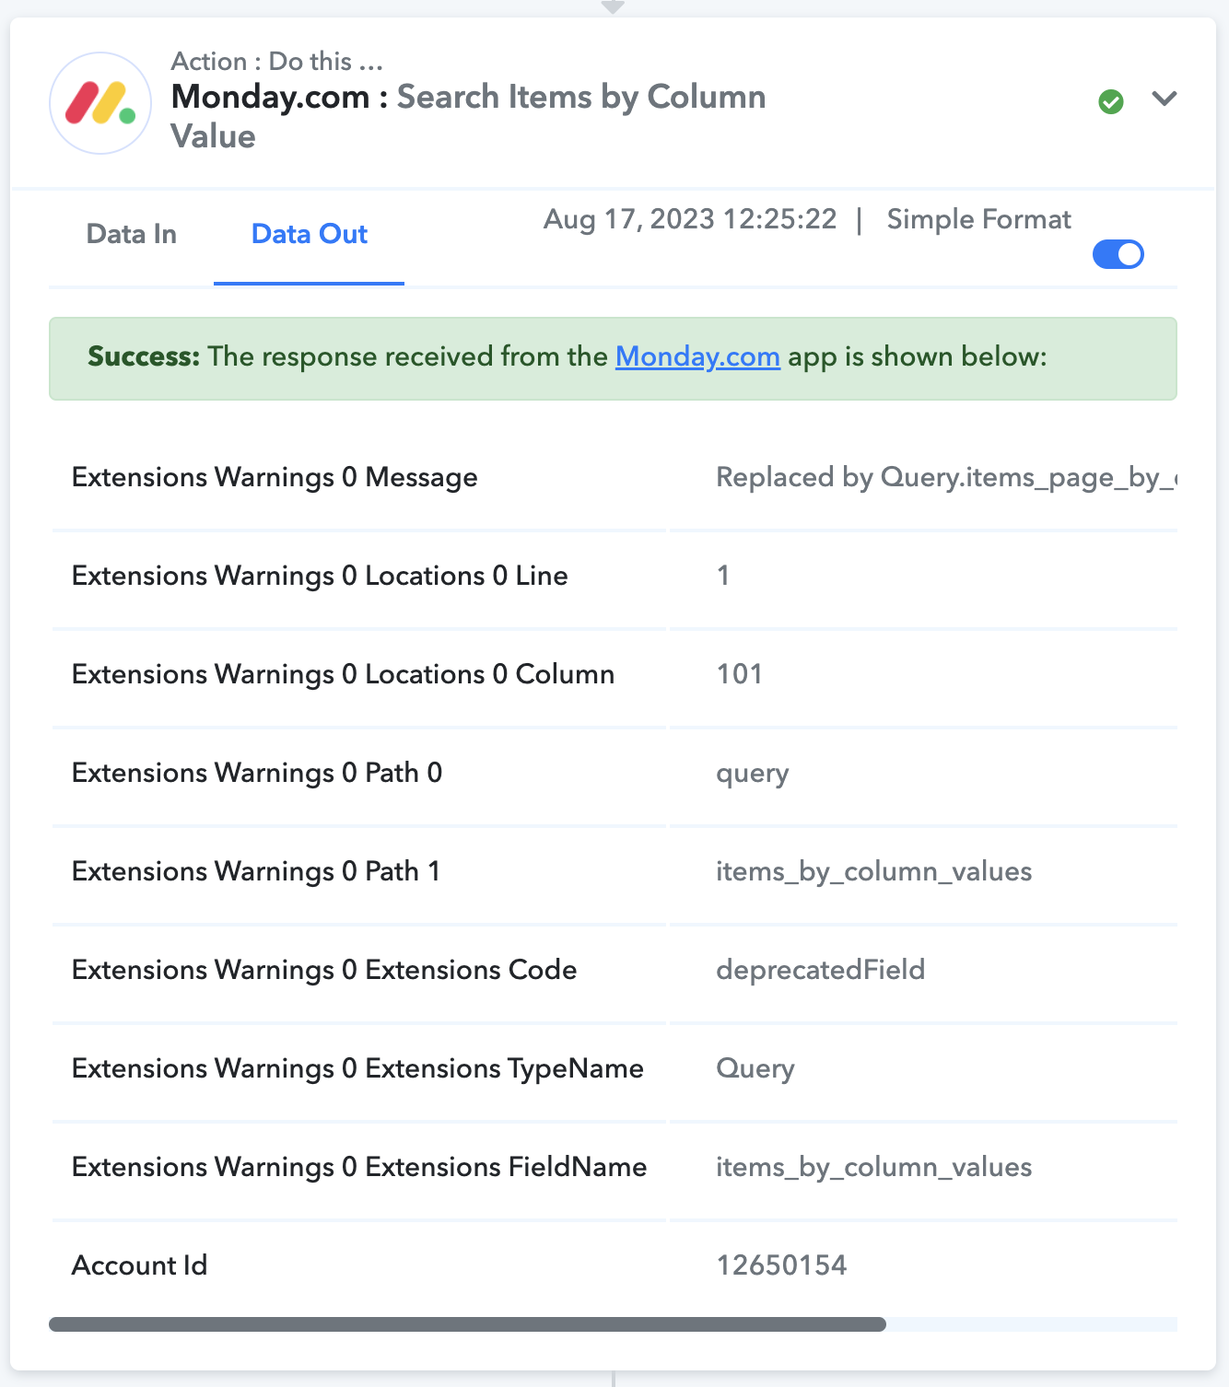Screen dimensions: 1229x1387
Task: Click 'Extensions Warnings 0 Extensions Code' label
Action: pyautogui.click(x=324, y=970)
